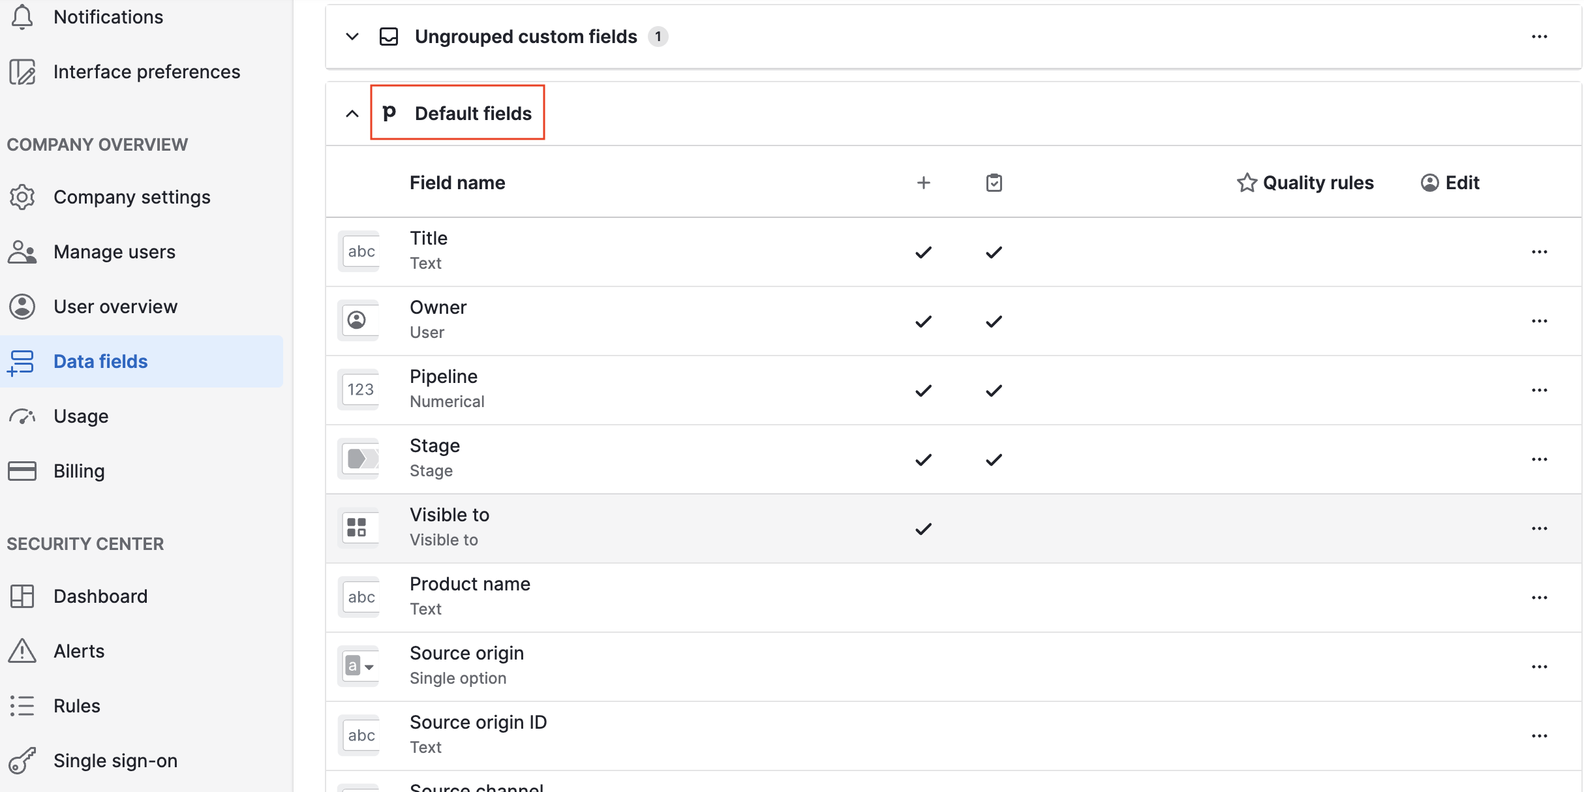Click the abc type icon for Source origin ID

pos(359,736)
